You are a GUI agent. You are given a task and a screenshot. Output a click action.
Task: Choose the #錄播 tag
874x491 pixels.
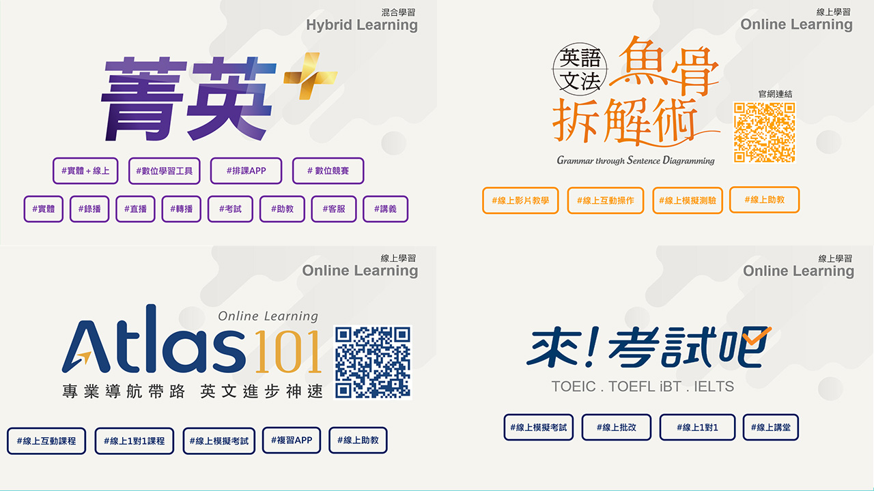pyautogui.click(x=89, y=209)
